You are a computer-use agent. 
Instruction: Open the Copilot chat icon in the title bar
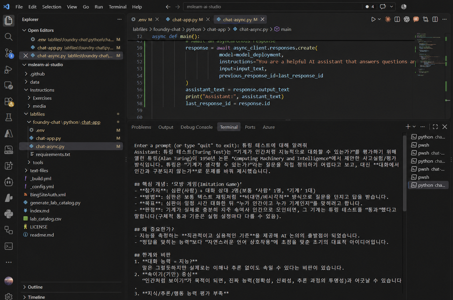coord(382,7)
